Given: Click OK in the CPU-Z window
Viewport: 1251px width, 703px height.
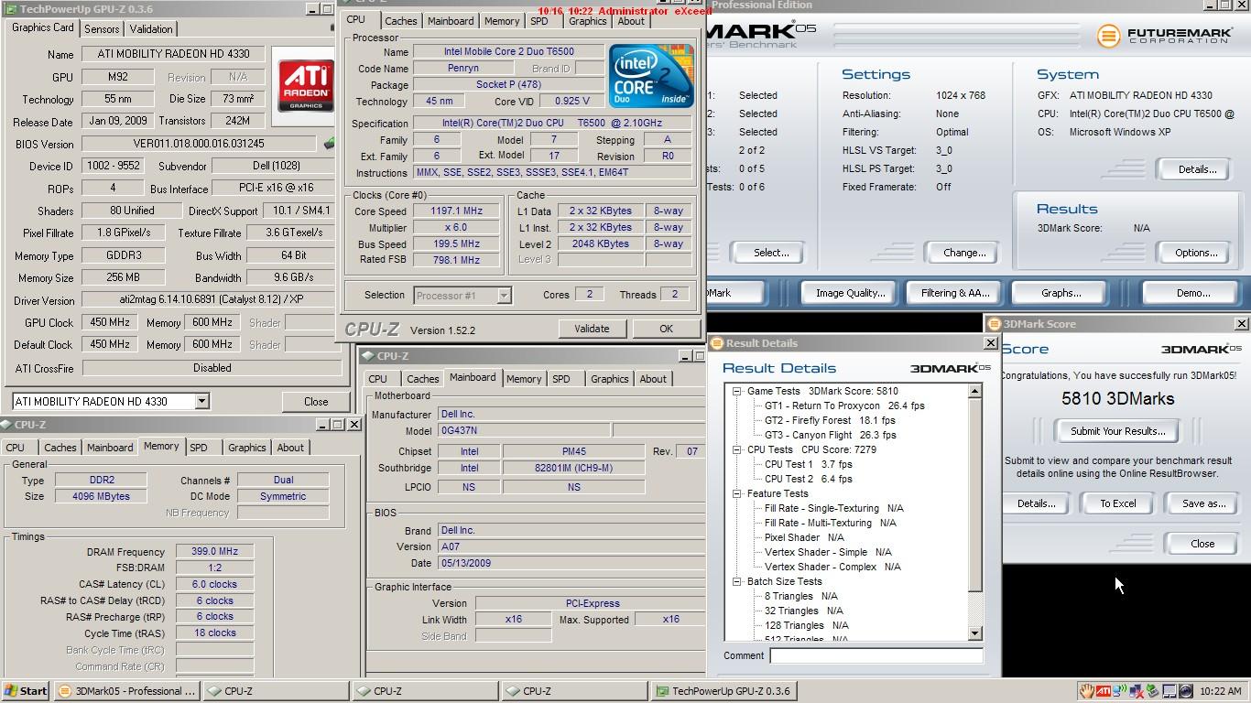Looking at the screenshot, I should pyautogui.click(x=666, y=329).
